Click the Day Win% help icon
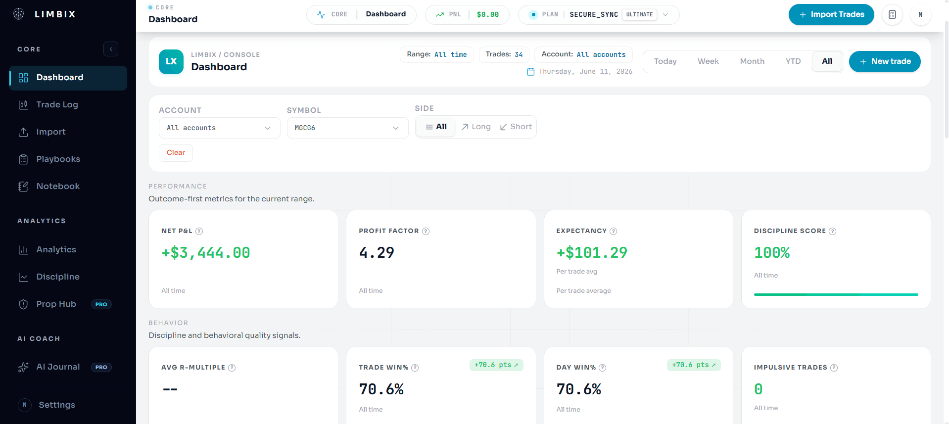 click(603, 368)
